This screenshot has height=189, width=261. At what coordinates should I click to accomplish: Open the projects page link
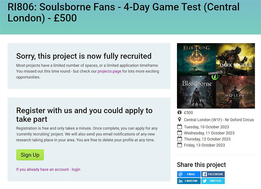point(109,71)
